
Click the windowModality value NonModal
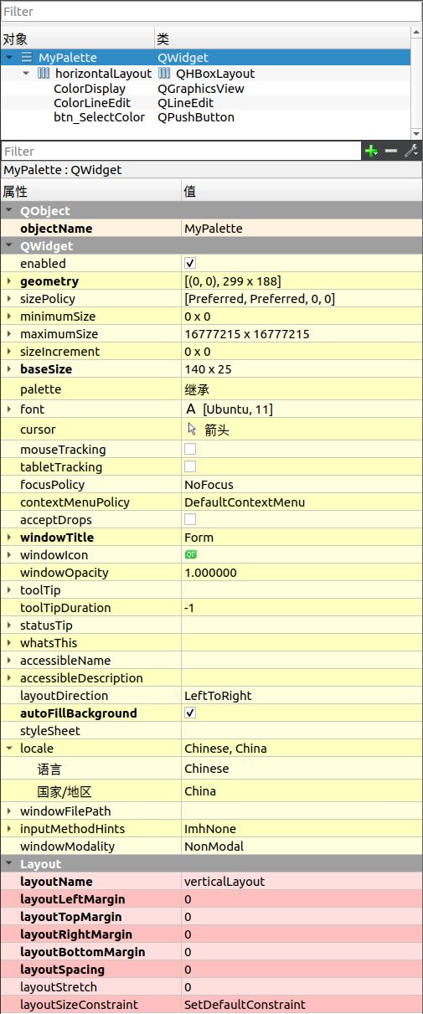214,846
